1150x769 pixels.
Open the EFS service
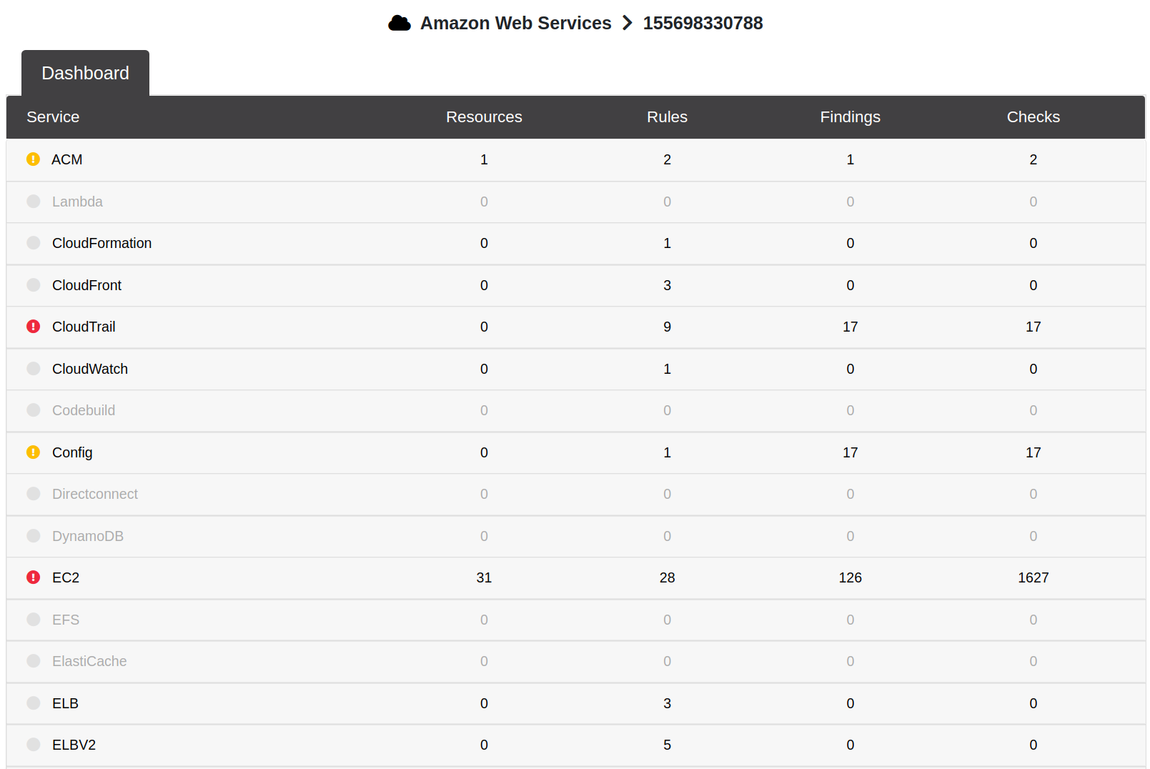66,620
